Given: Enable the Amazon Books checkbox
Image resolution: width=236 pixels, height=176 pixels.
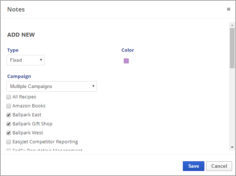Looking at the screenshot, I should pos(9,106).
